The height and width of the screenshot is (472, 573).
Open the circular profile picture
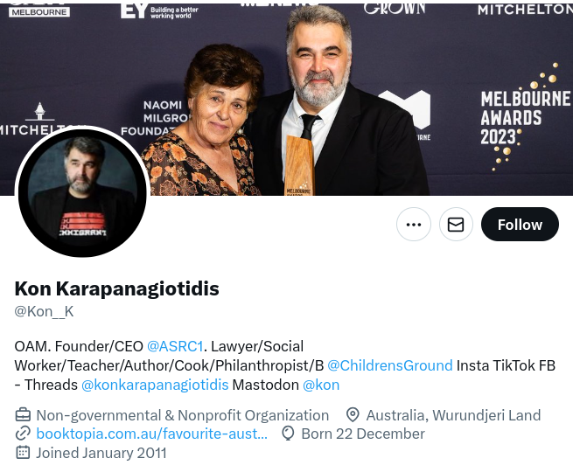82,192
